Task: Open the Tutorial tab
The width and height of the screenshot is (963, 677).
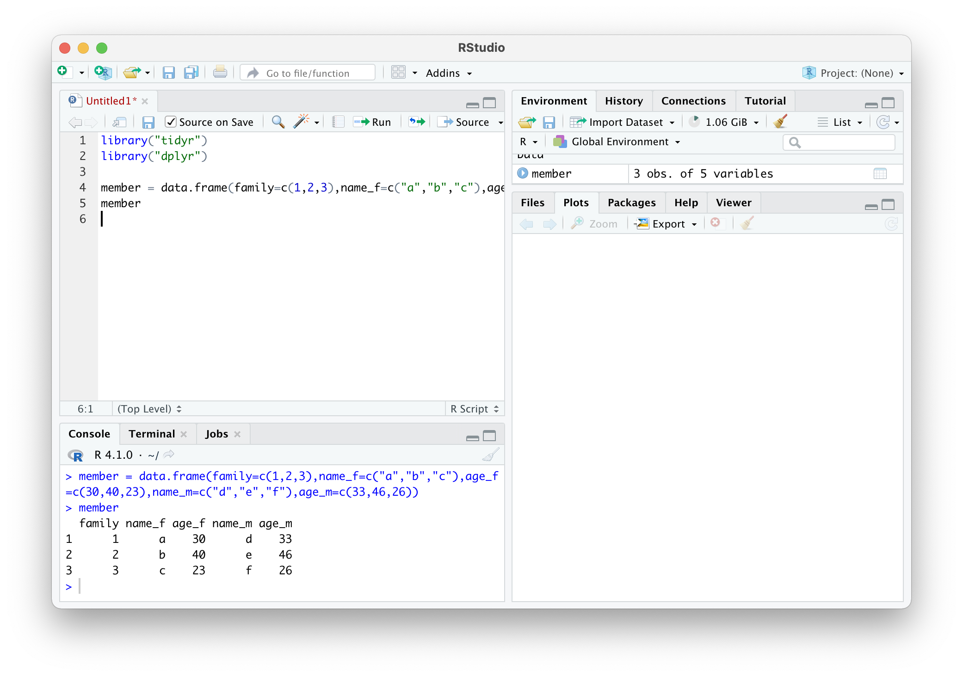Action: (x=765, y=101)
